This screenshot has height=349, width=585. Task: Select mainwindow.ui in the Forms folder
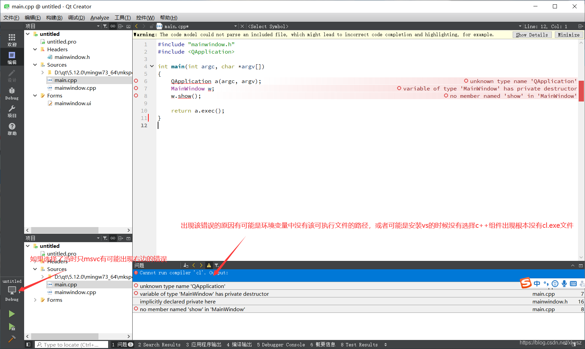[x=73, y=103]
